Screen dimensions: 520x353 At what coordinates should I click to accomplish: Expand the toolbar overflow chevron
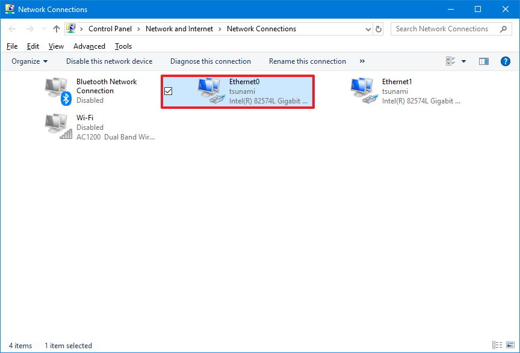(362, 61)
